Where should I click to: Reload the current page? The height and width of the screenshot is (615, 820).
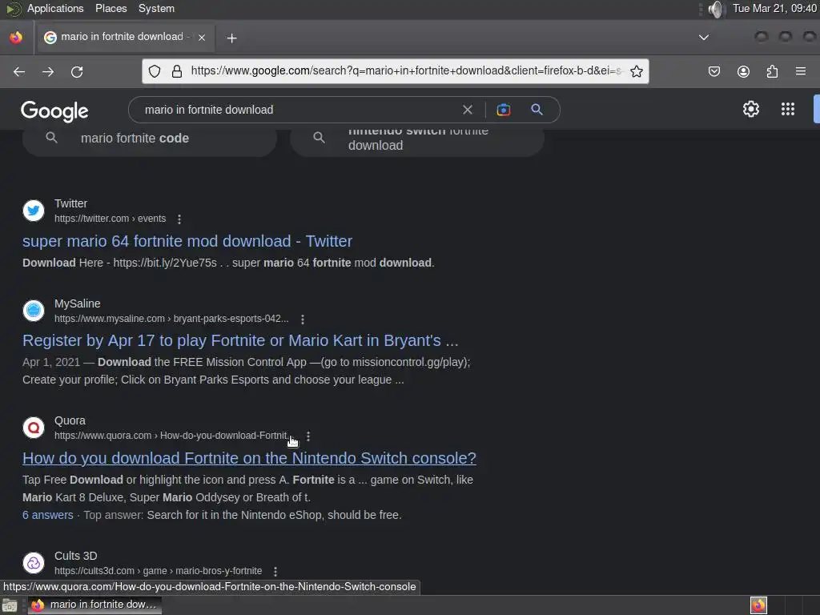77,71
